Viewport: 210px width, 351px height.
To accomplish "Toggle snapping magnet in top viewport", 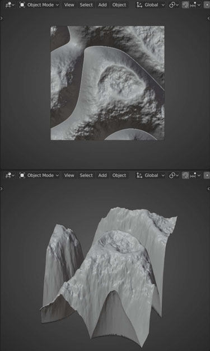I will [x=185, y=4].
